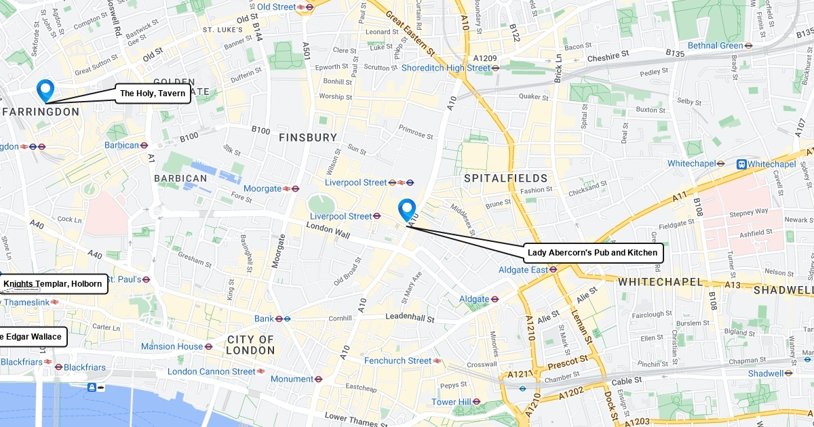Viewport: 814px width, 427px height.
Task: Click the Whitechapel rail station icon
Action: point(742,164)
